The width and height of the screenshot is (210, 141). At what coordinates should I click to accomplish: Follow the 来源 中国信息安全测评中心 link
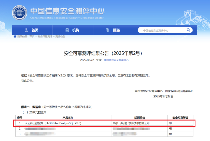click(116, 60)
